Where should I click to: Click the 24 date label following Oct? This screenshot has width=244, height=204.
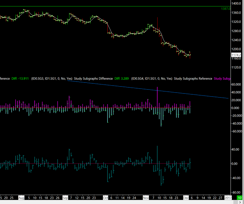click(x=134, y=198)
